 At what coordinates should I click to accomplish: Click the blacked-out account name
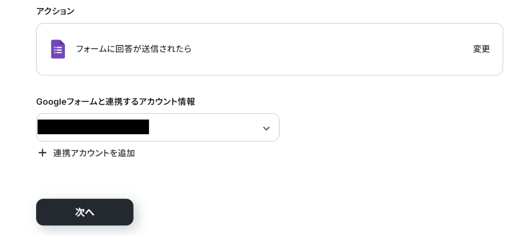(93, 127)
